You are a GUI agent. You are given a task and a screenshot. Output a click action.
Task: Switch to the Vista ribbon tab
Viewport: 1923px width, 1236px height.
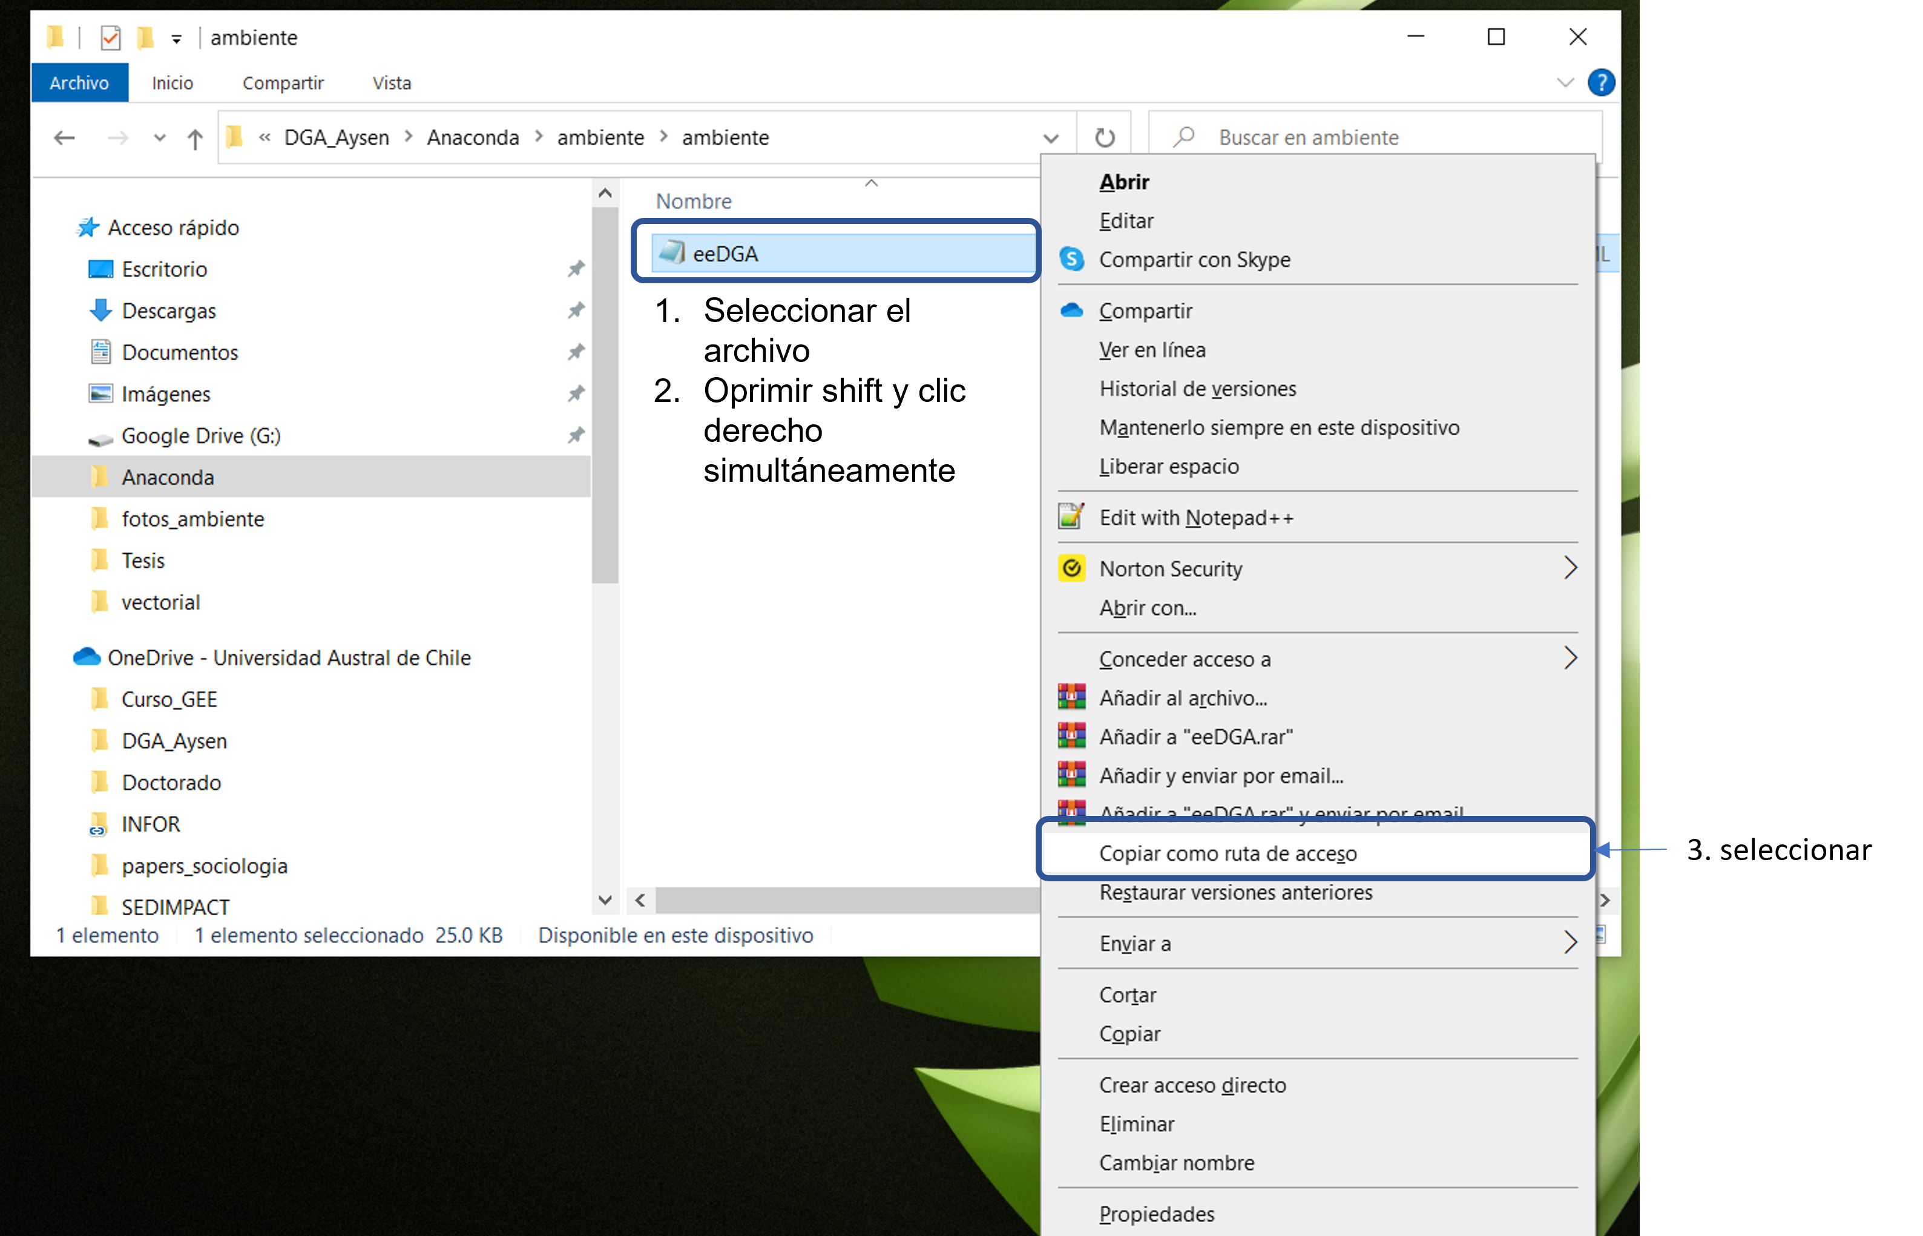click(392, 84)
